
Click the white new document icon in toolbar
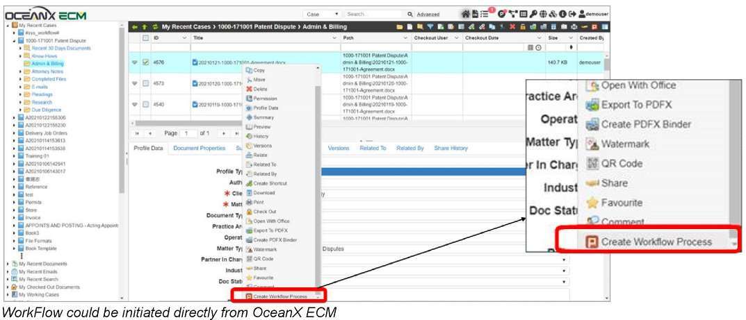tap(410, 27)
